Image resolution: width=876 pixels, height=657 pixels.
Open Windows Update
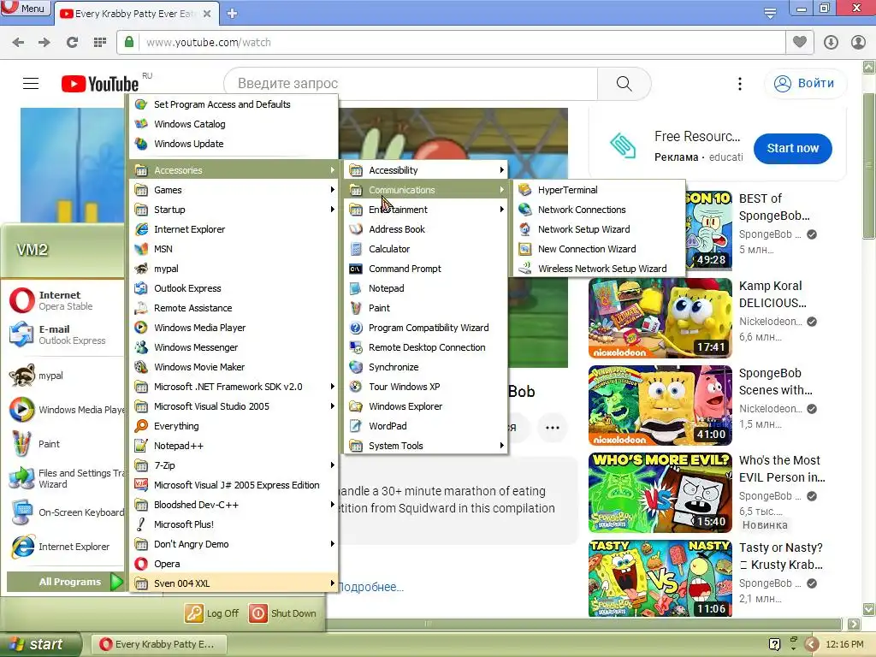(234, 144)
